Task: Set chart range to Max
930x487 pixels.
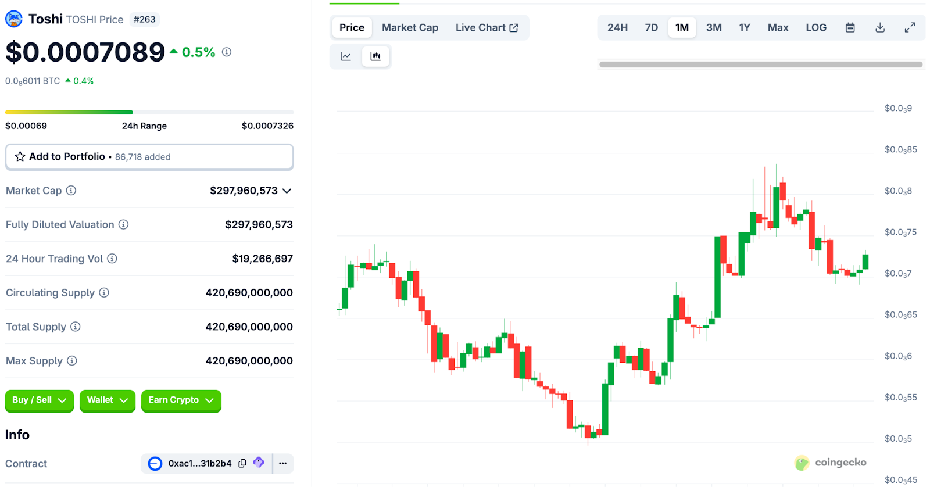Action: [778, 27]
